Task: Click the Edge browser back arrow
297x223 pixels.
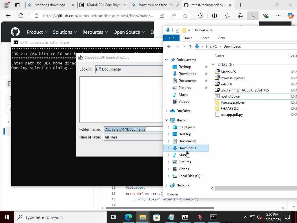Action: [8, 16]
